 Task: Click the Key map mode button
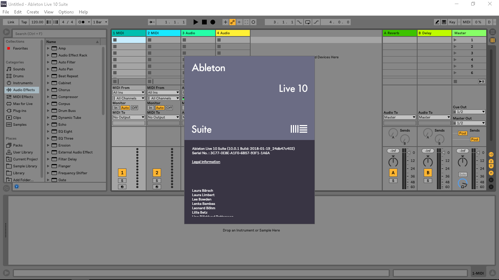[452, 22]
